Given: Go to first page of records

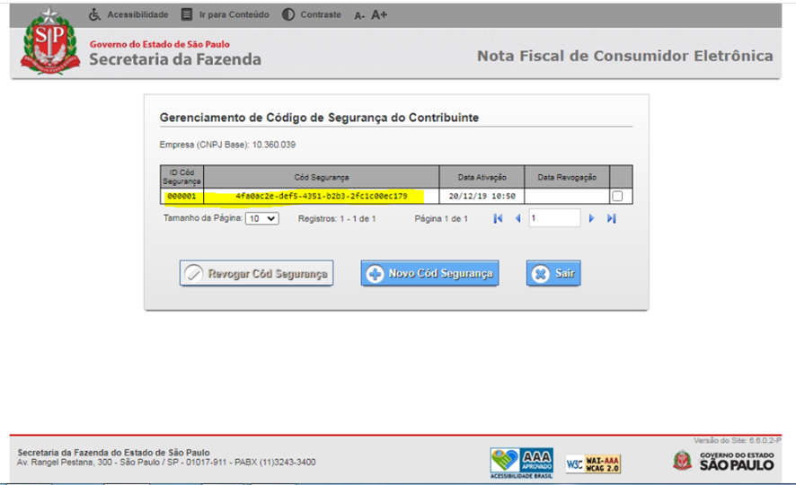Looking at the screenshot, I should point(498,218).
